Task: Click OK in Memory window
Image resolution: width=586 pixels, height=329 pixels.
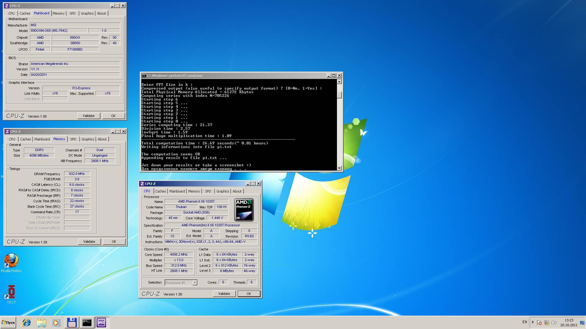Action: [x=114, y=242]
